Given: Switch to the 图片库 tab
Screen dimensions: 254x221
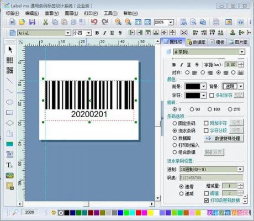Looking at the screenshot, I should pyautogui.click(x=239, y=42).
